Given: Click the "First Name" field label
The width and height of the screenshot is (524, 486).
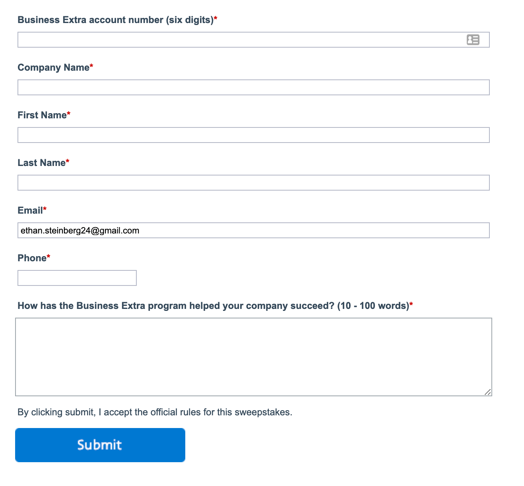Looking at the screenshot, I should [x=42, y=115].
